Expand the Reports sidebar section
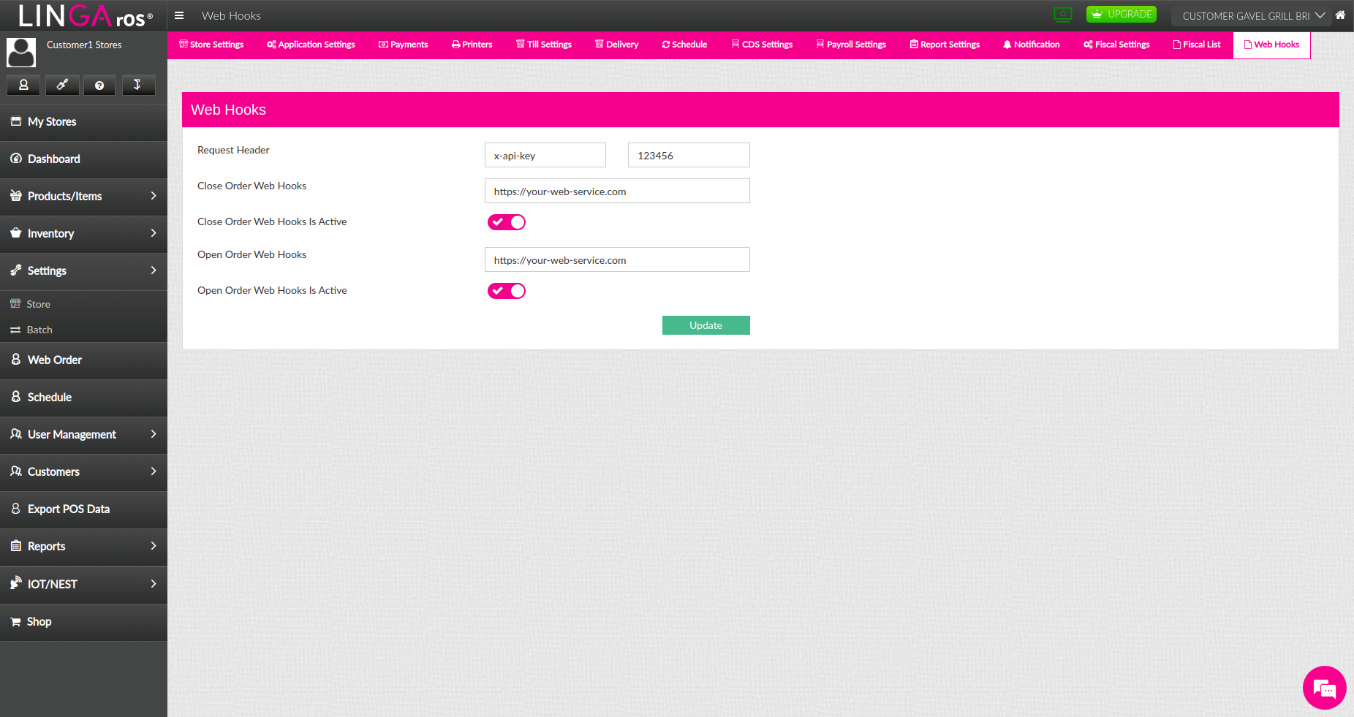Screen dimensions: 1354x717 click(x=83, y=546)
